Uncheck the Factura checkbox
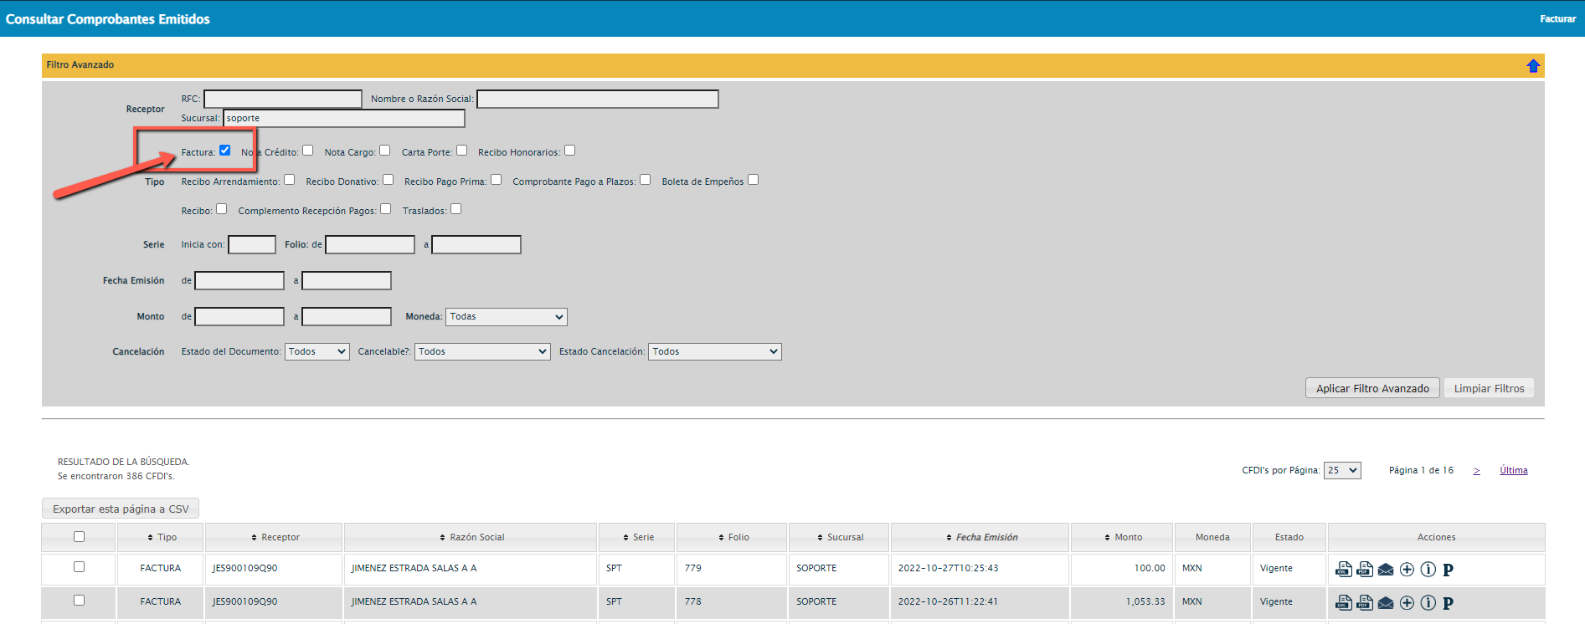The width and height of the screenshot is (1585, 624). click(x=224, y=151)
